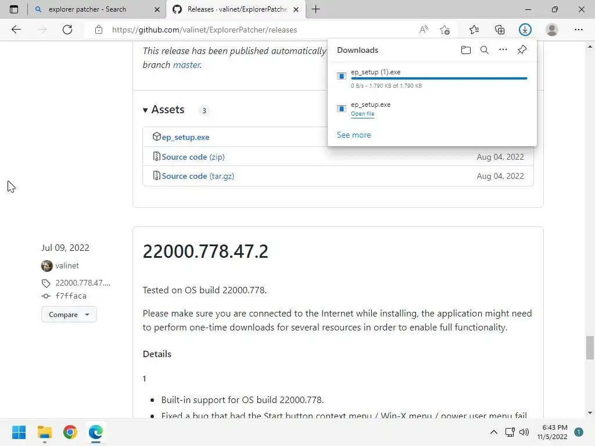This screenshot has width=595, height=446.
Task: Open Google Chrome from the taskbar
Action: [x=70, y=432]
